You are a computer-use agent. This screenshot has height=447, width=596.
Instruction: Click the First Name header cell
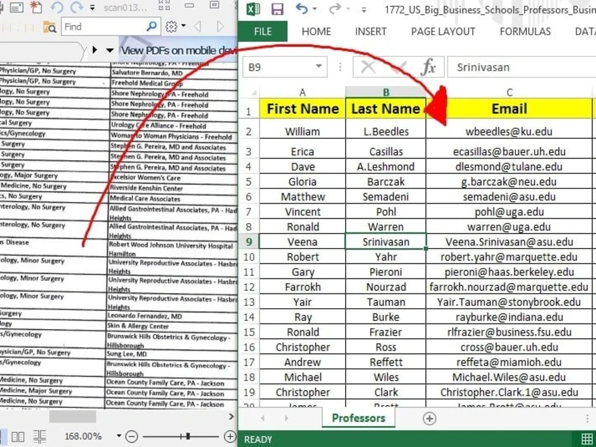tap(303, 108)
